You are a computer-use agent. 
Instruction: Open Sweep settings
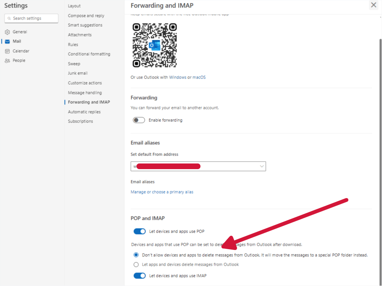point(74,64)
